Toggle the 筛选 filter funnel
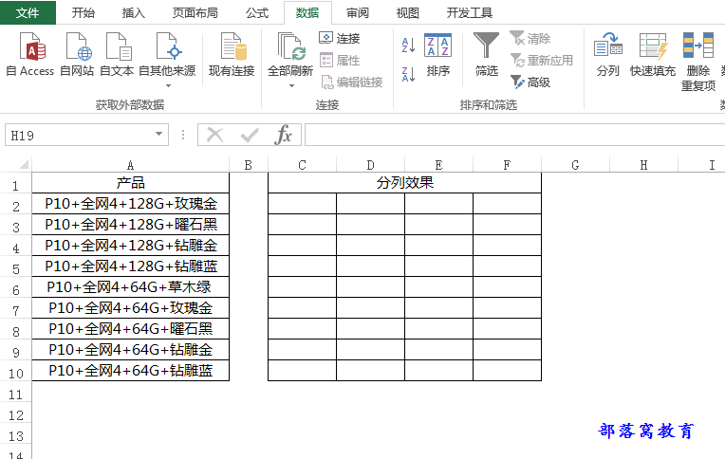 coord(487,55)
